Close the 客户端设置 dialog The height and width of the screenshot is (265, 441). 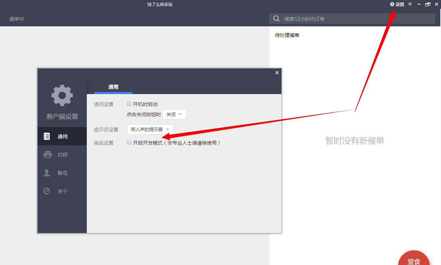point(277,73)
